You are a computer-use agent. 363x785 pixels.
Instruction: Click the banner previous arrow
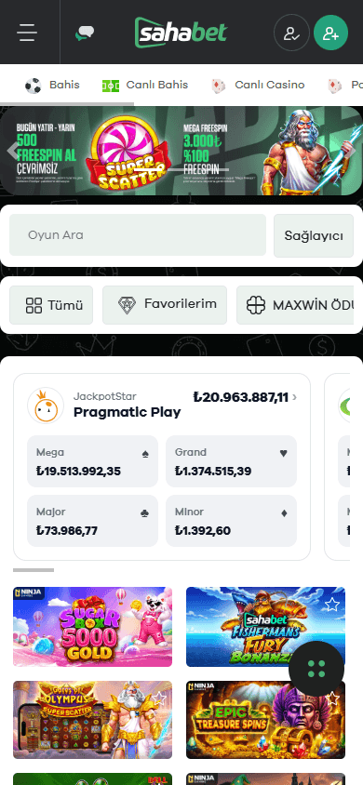coord(13,150)
